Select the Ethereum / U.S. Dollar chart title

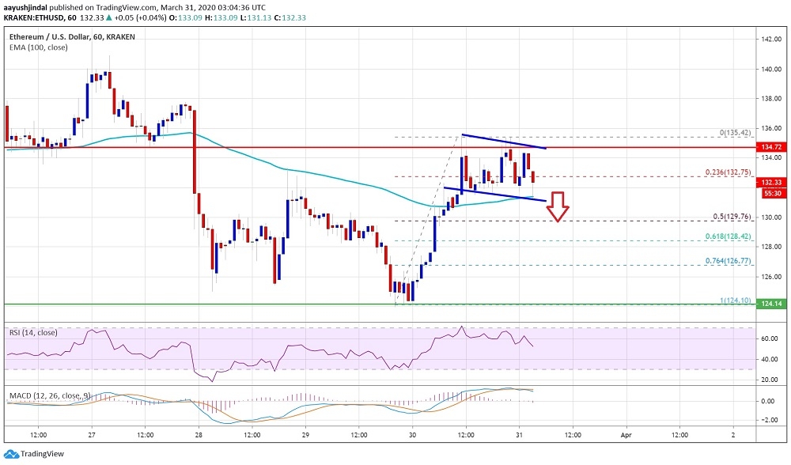point(72,37)
